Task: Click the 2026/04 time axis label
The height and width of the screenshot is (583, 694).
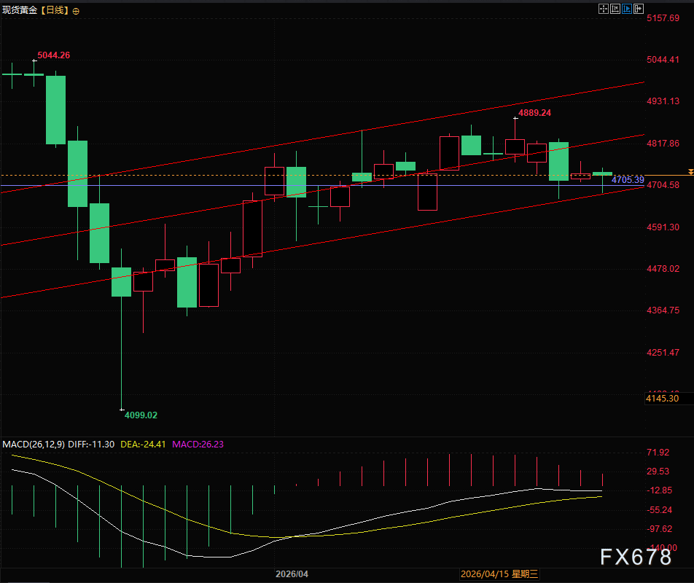Action: (x=292, y=574)
